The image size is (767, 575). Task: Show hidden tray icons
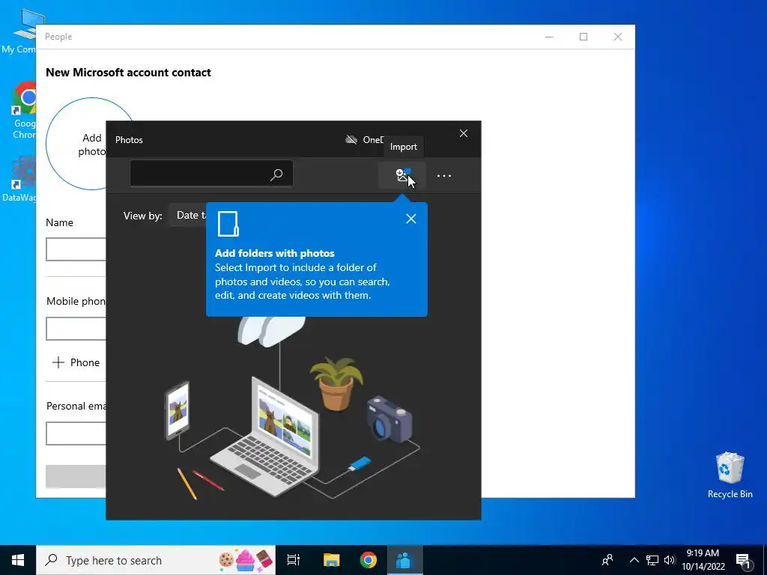click(634, 560)
